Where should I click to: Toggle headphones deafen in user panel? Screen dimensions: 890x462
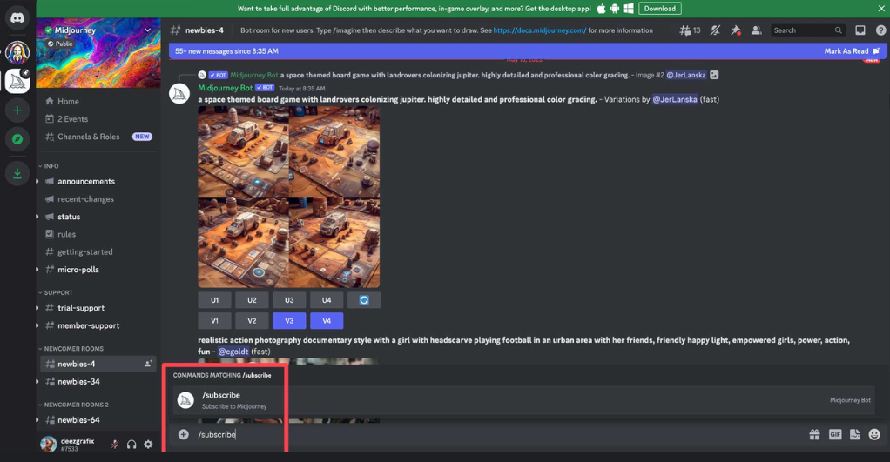131,445
